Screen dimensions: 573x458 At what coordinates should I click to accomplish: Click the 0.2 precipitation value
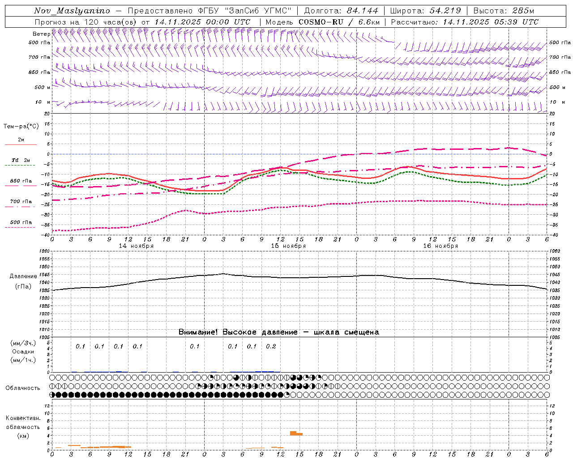point(271,347)
